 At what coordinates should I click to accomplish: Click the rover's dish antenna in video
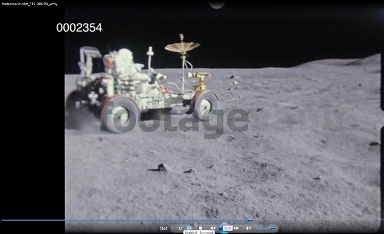pos(182,47)
